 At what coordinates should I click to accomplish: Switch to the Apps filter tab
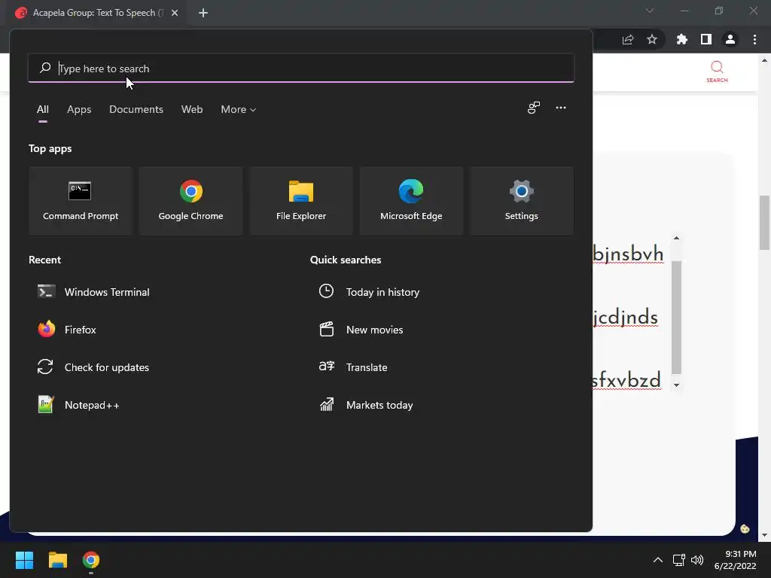(79, 109)
